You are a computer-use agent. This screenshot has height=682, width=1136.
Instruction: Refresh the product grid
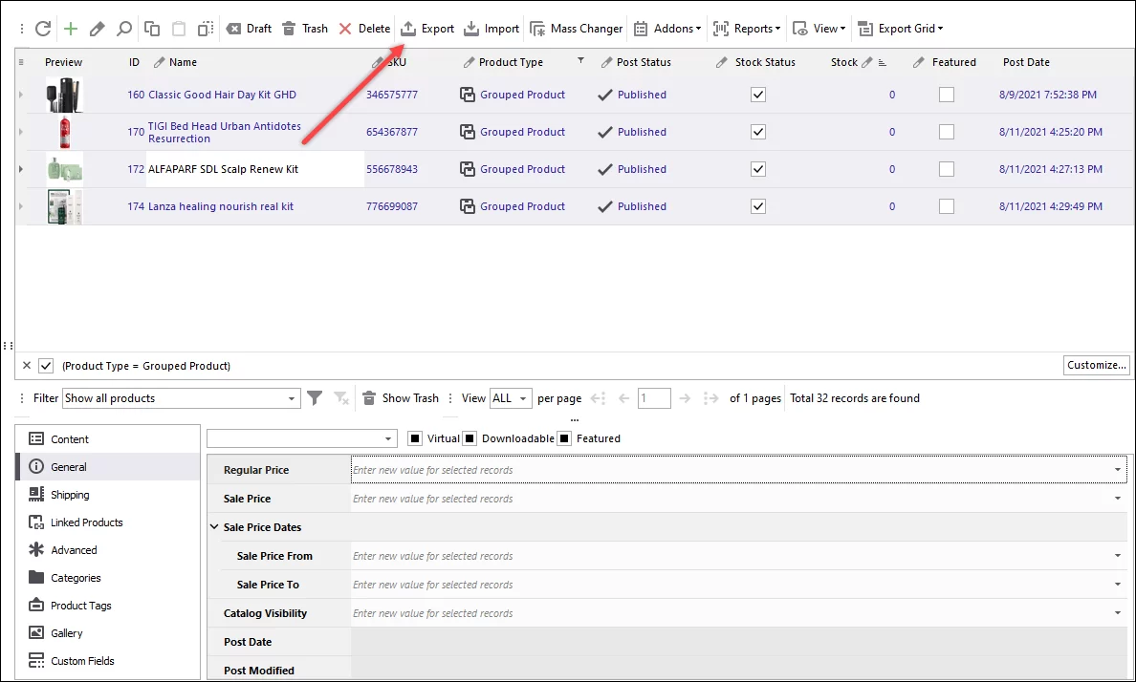pos(42,28)
